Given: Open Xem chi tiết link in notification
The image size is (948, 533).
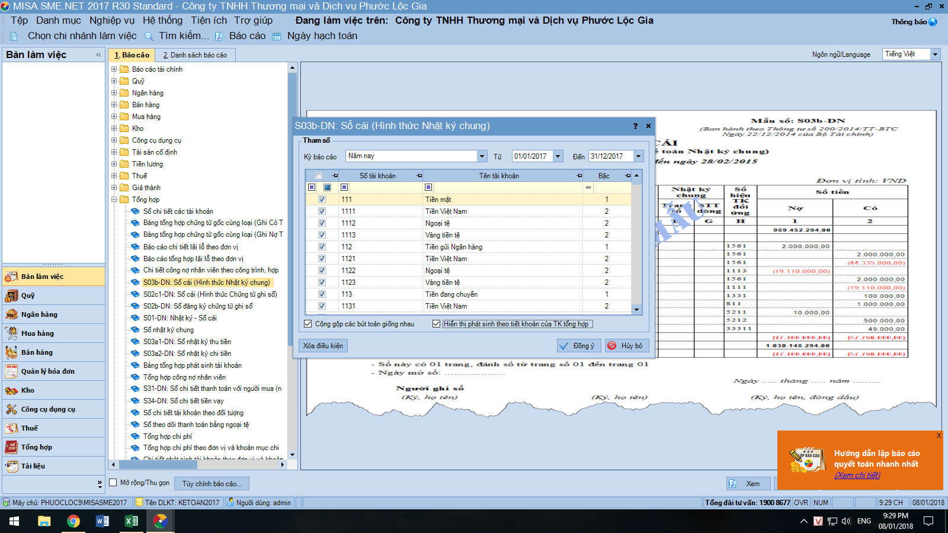Looking at the screenshot, I should click(857, 475).
